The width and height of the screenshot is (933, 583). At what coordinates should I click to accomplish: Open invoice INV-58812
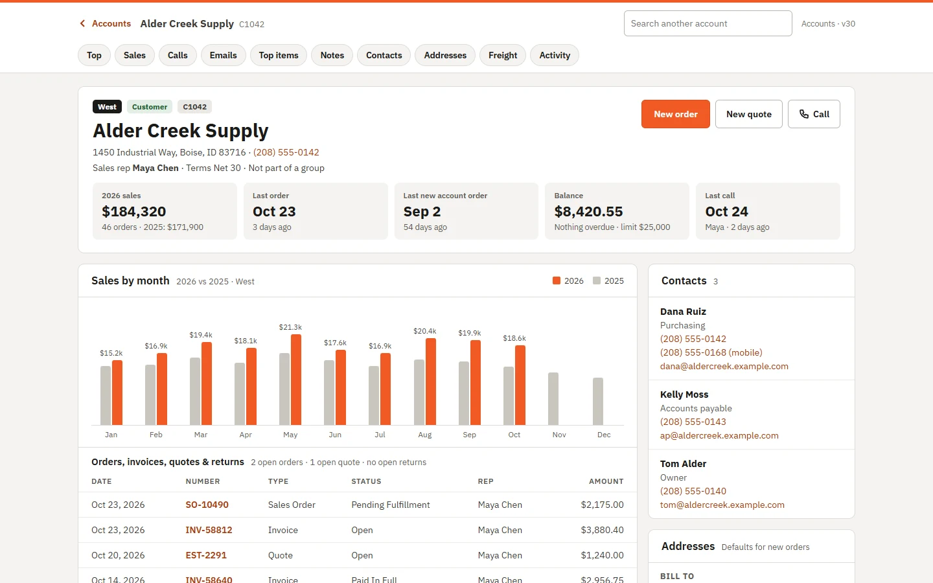(x=209, y=530)
